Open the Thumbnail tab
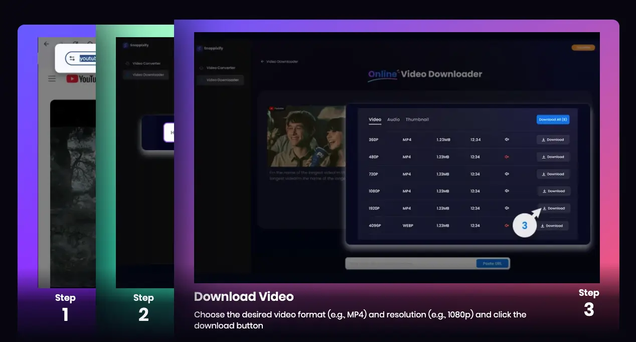 [x=417, y=120]
